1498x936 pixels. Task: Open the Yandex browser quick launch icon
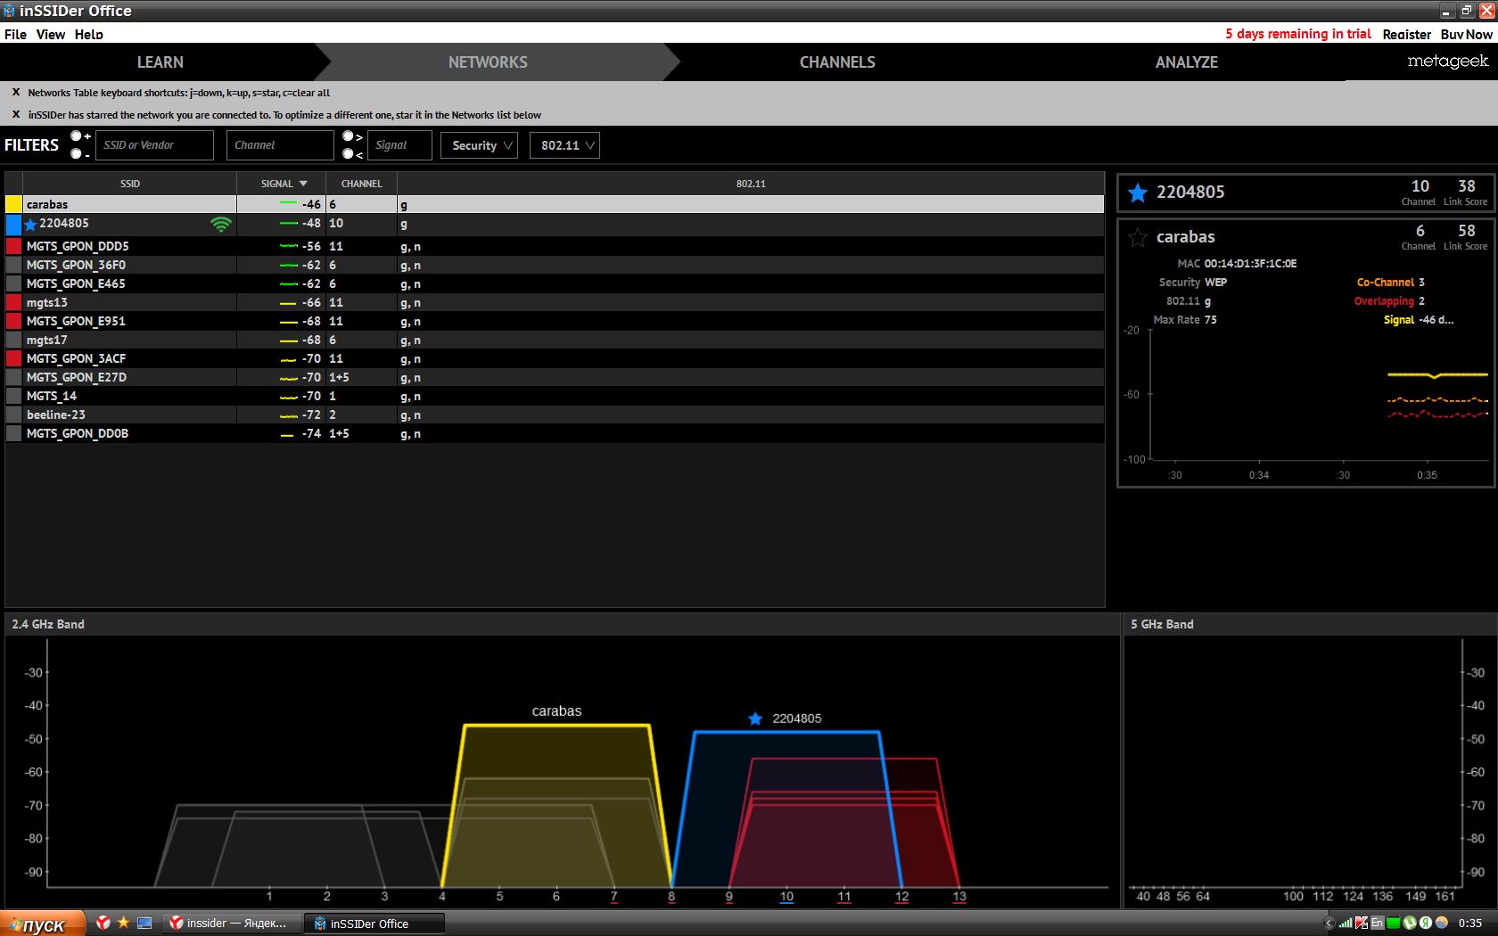coord(103,923)
